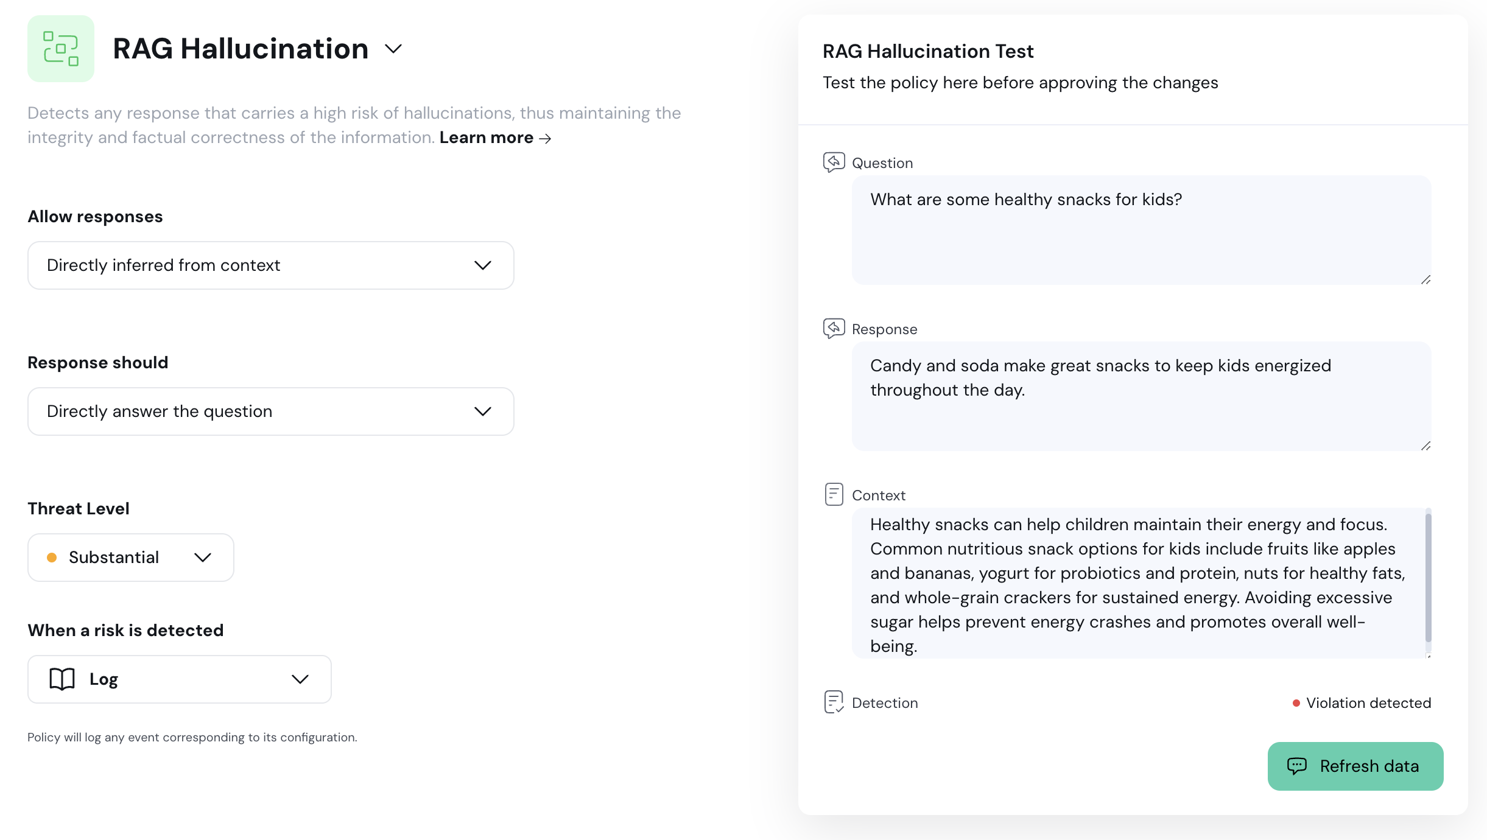
Task: Expand the Directly answer the question dropdown
Action: coord(271,411)
